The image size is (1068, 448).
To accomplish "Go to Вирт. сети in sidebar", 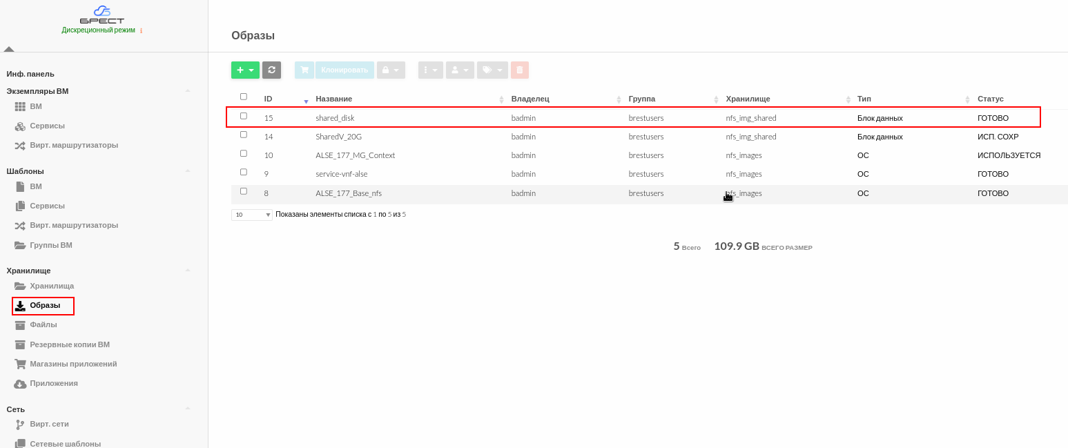I will (x=49, y=424).
